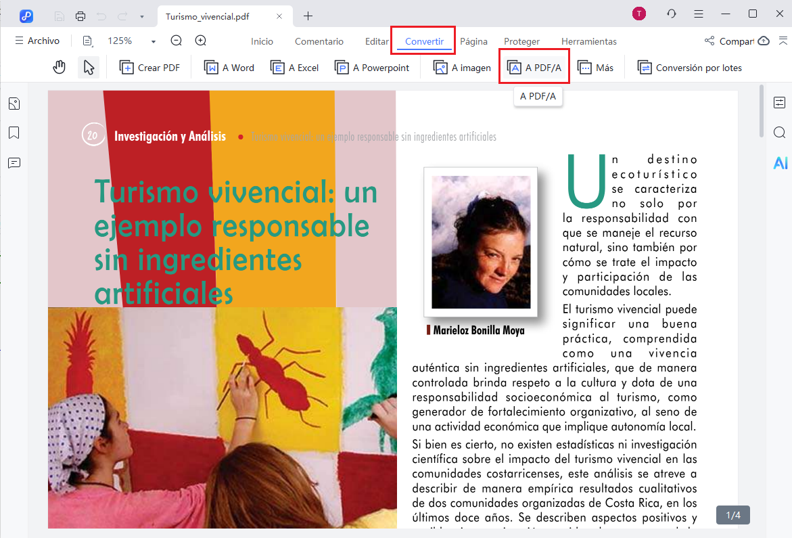Click the print icon

click(80, 15)
